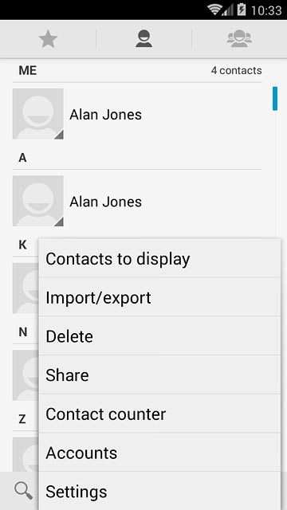Open Settings from the menu
This screenshot has width=287, height=510.
tap(159, 491)
